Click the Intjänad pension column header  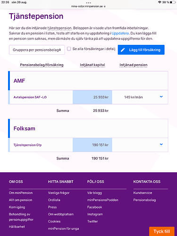click(134, 65)
